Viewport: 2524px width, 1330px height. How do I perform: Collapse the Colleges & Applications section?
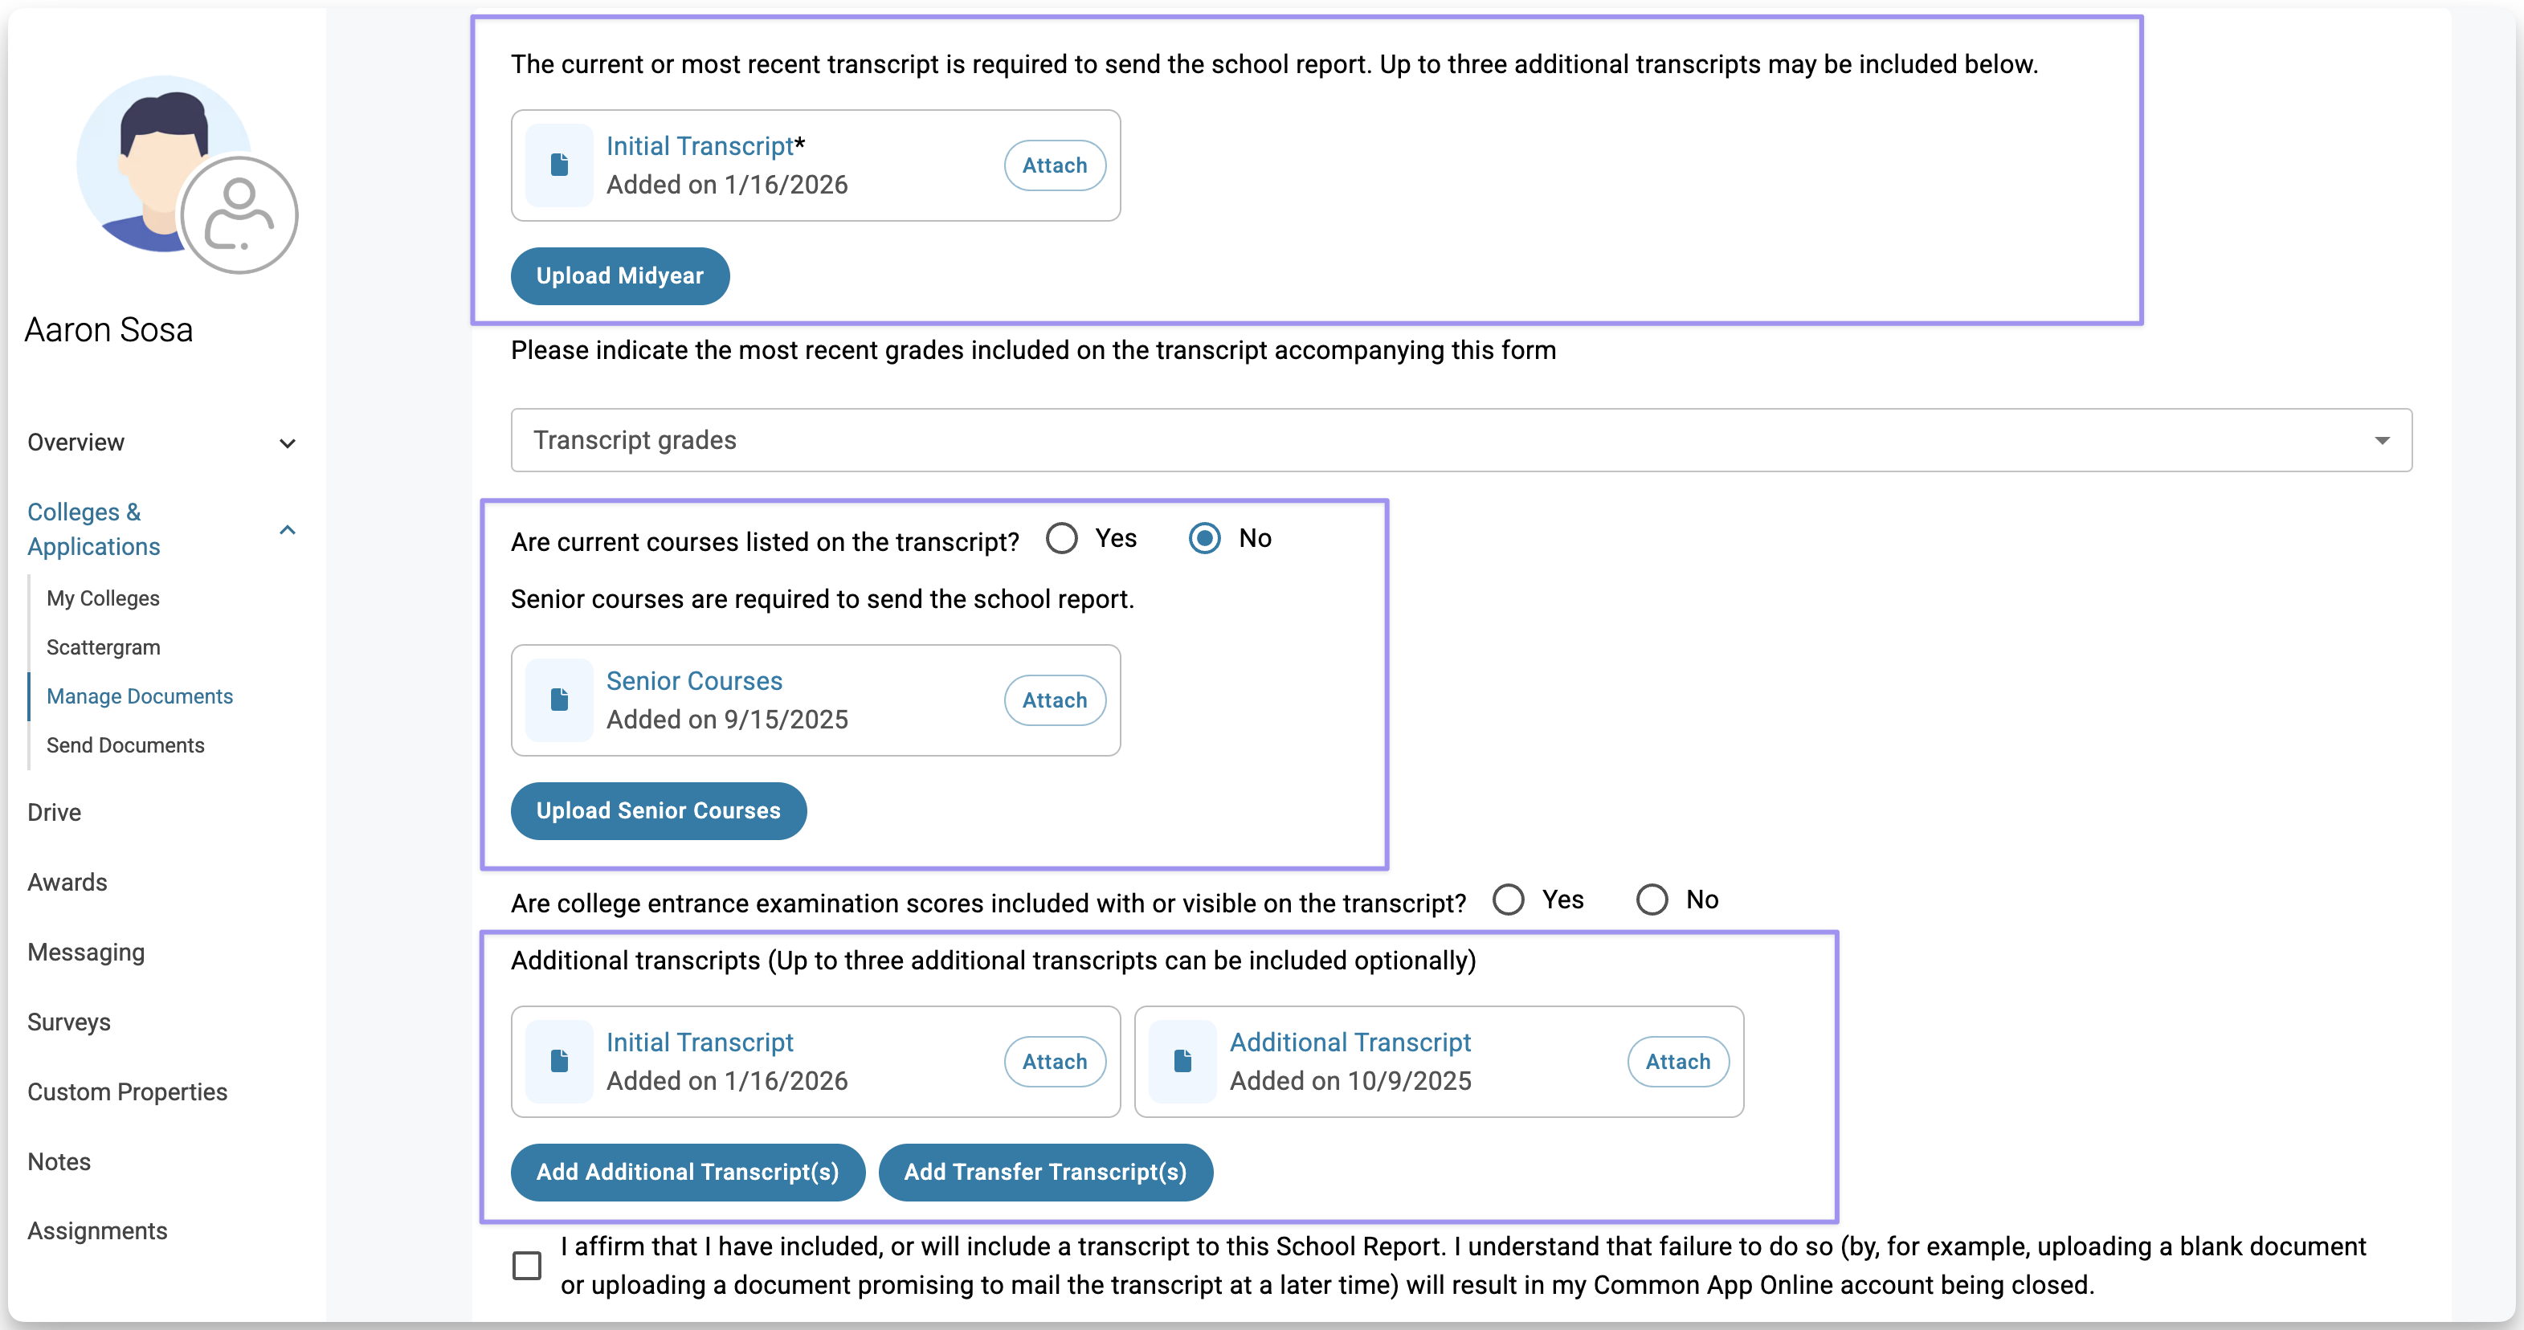point(287,530)
